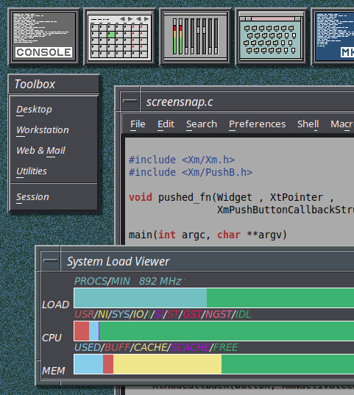Click the LOAD label

[55, 305]
